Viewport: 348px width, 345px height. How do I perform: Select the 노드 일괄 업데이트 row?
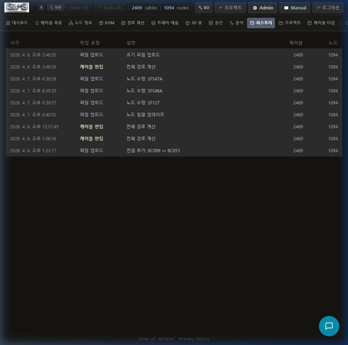coord(174,115)
